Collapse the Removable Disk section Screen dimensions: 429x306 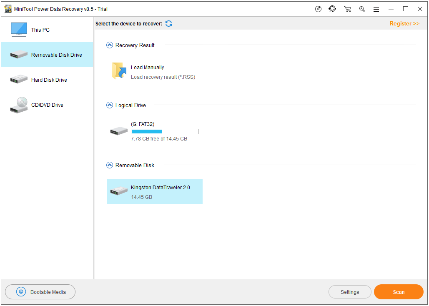(x=109, y=165)
